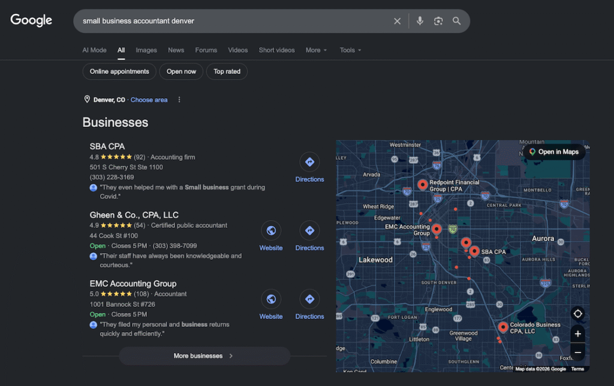The height and width of the screenshot is (386, 614).
Task: Select the Colorado Business CPA map pin
Action: [x=503, y=327]
